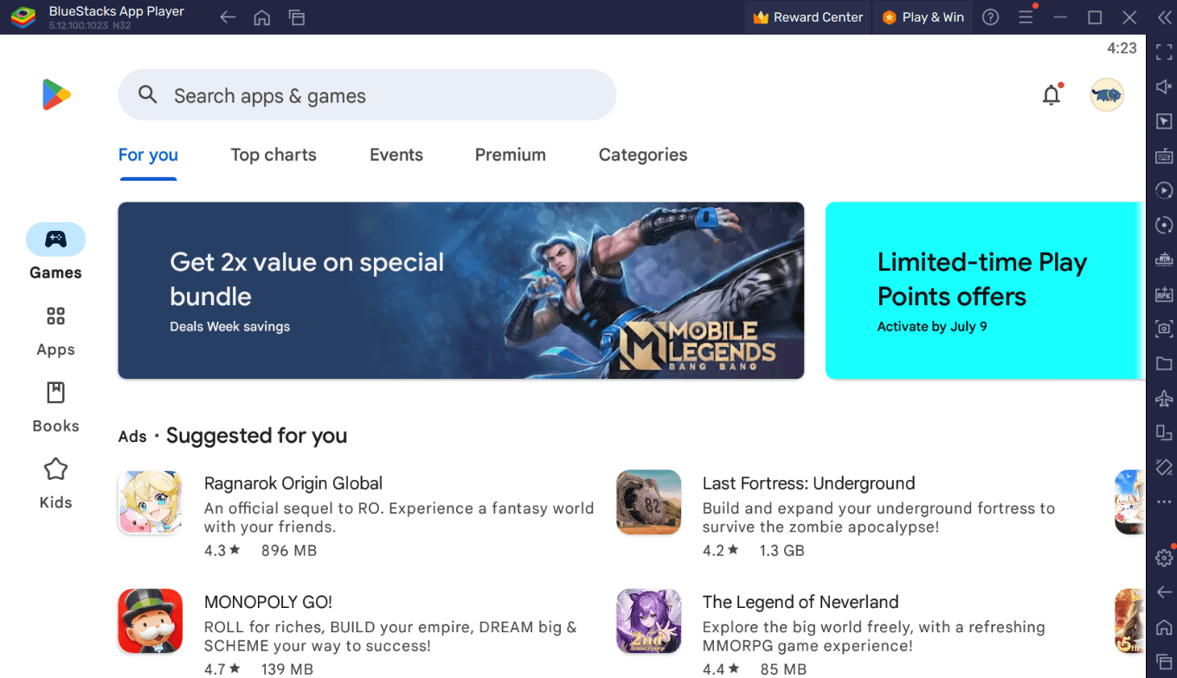Click the rotate screen icon

[1164, 432]
